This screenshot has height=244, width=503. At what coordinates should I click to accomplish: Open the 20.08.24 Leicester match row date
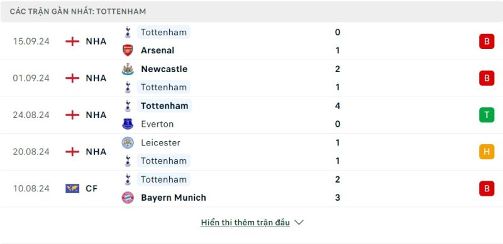click(31, 152)
